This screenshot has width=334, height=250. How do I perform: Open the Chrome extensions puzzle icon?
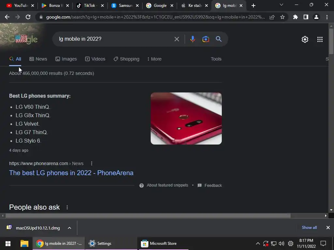pyautogui.click(x=296, y=17)
